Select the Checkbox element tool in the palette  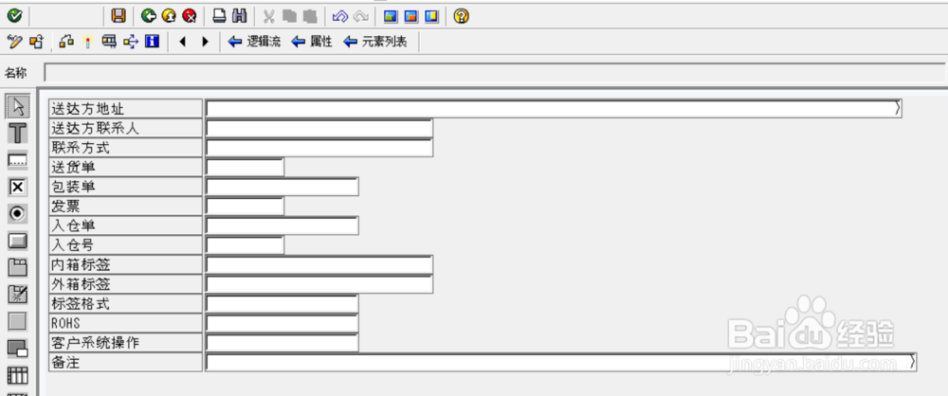tap(17, 188)
